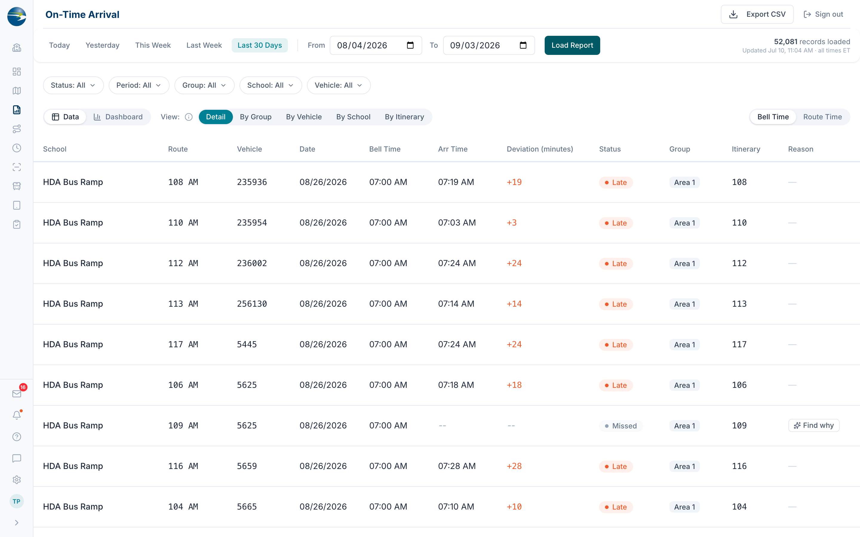
Task: Select the This Week date range
Action: click(x=153, y=45)
